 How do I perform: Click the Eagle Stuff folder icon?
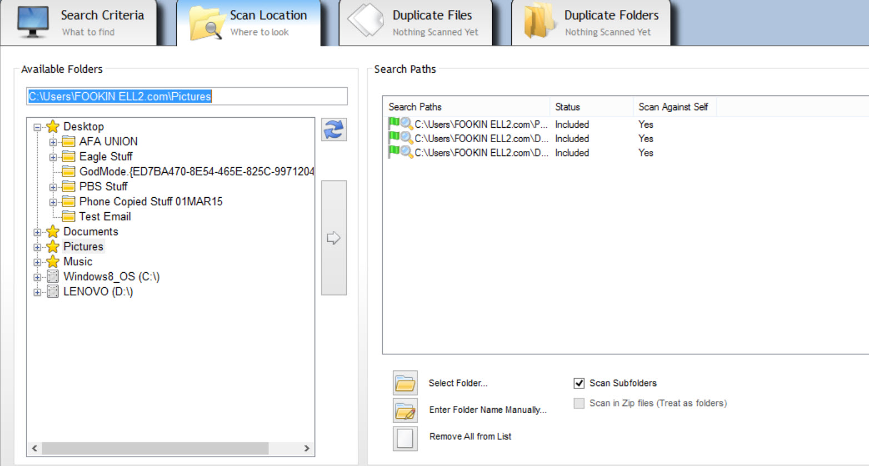[x=68, y=157]
